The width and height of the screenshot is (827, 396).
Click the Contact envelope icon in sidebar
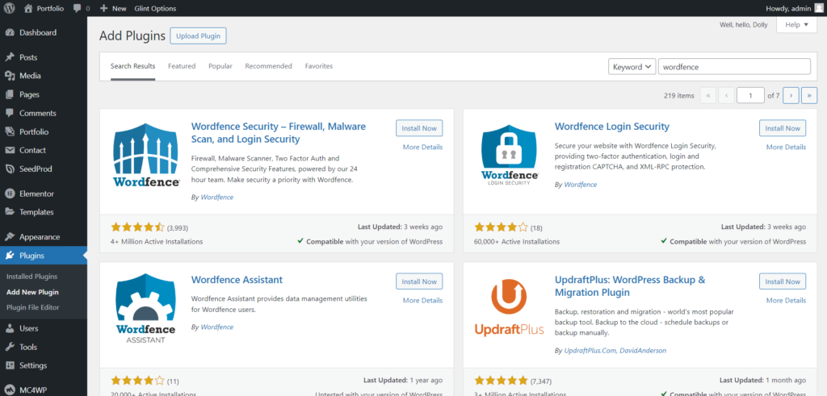pyautogui.click(x=10, y=150)
